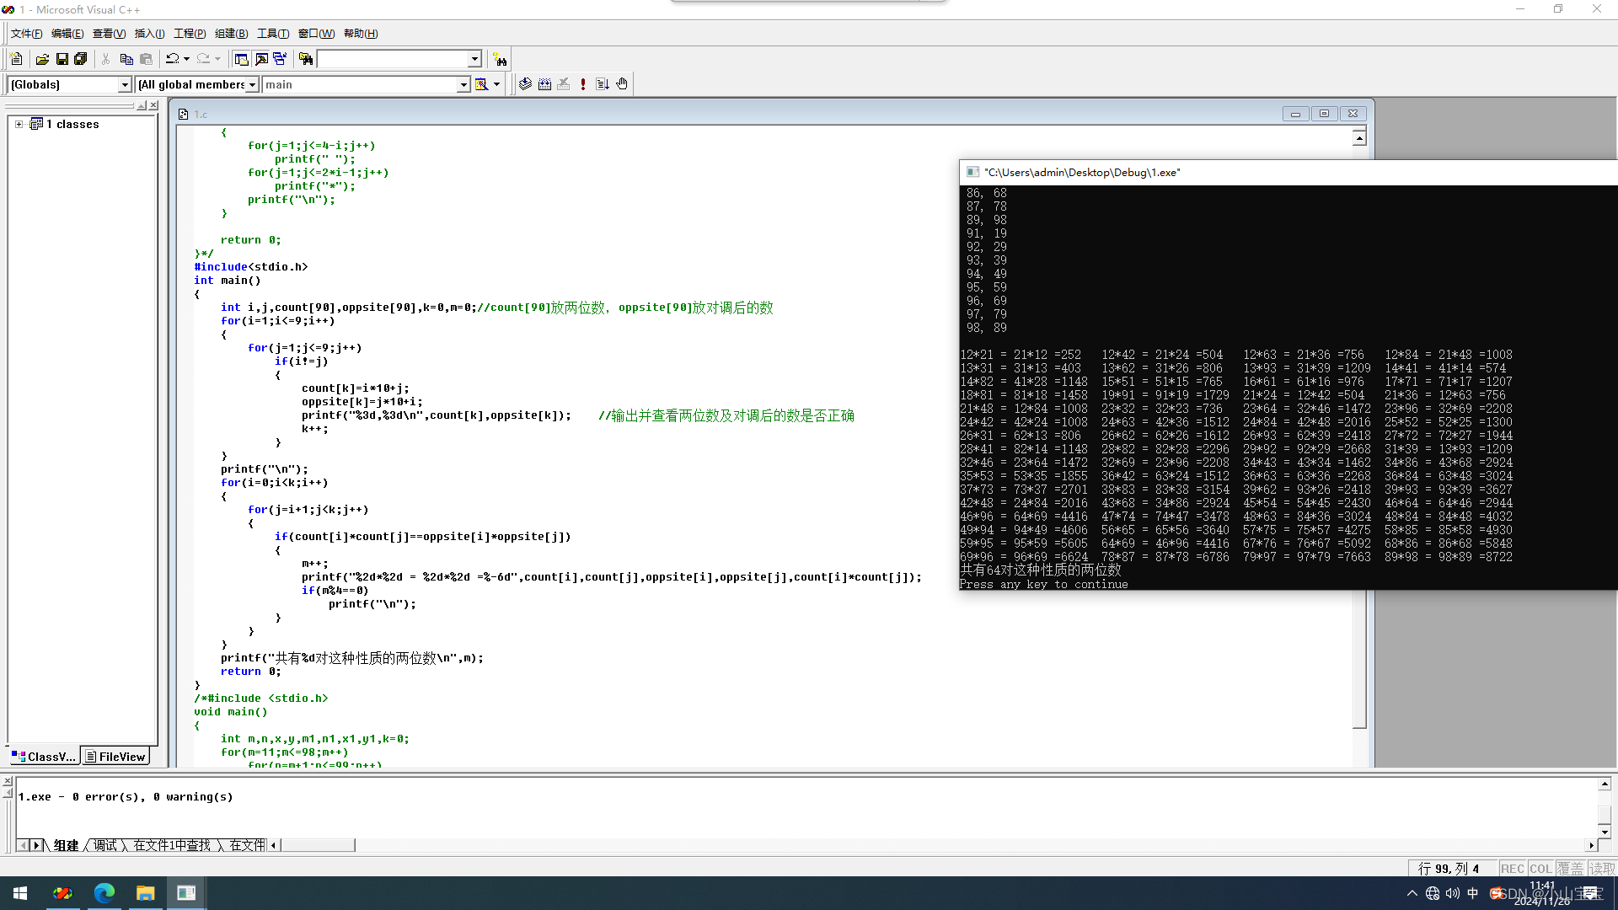The width and height of the screenshot is (1618, 910).
Task: Select the 调试 output tab
Action: pos(105,845)
